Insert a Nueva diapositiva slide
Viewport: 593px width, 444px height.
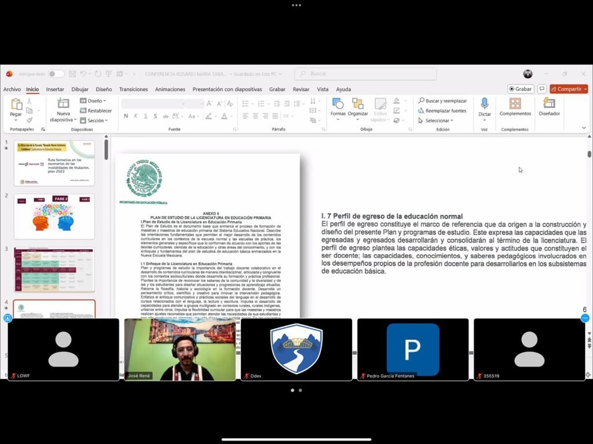point(63,105)
